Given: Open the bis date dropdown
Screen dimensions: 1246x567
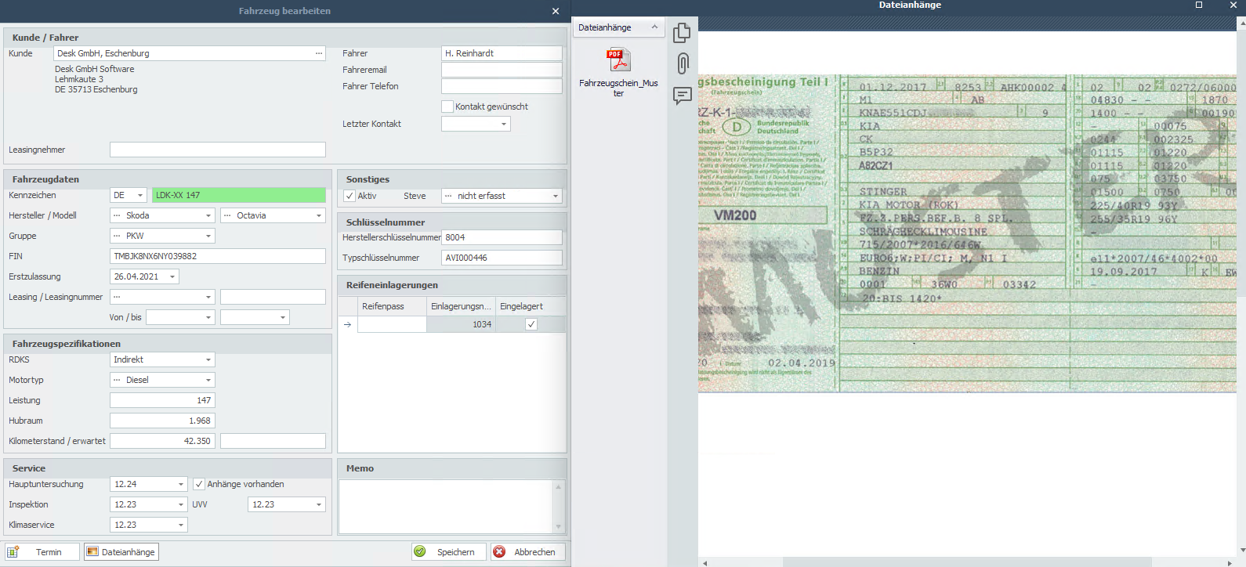Looking at the screenshot, I should pyautogui.click(x=283, y=317).
